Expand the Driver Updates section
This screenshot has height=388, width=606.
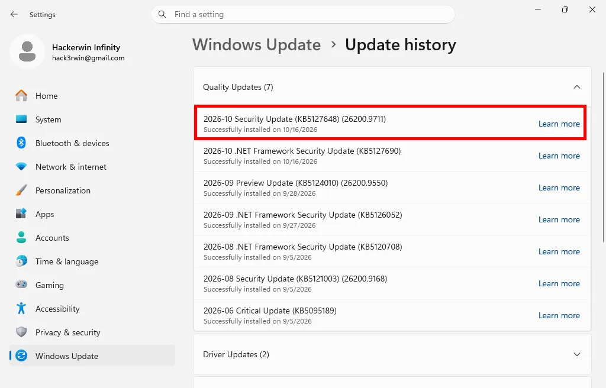(x=576, y=354)
